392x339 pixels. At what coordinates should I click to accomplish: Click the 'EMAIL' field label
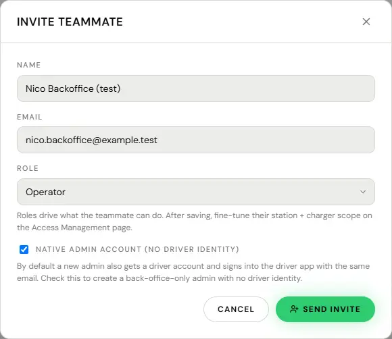pos(30,117)
